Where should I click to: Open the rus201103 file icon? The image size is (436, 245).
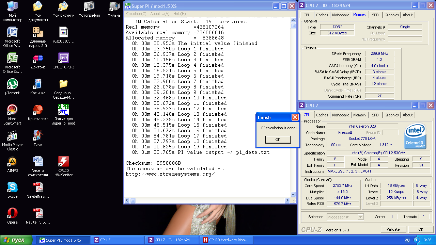(63, 32)
